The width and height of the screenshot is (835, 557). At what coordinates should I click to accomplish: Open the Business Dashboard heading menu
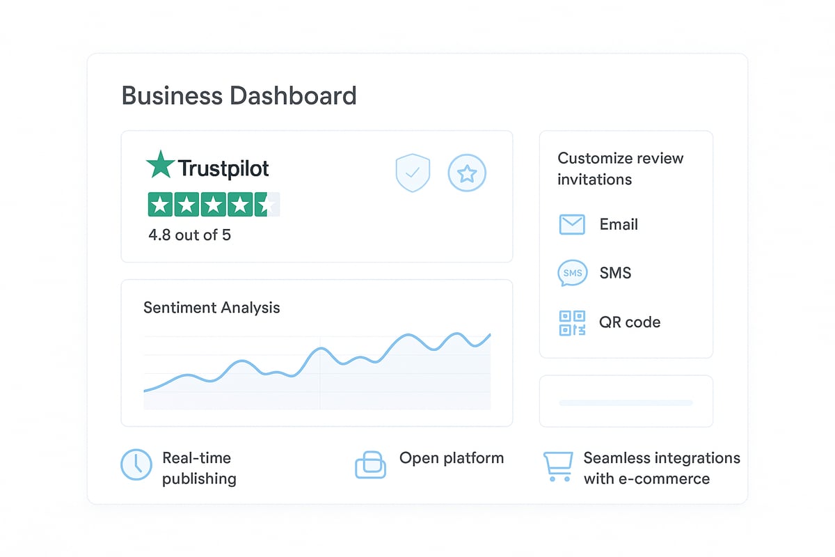coord(239,95)
